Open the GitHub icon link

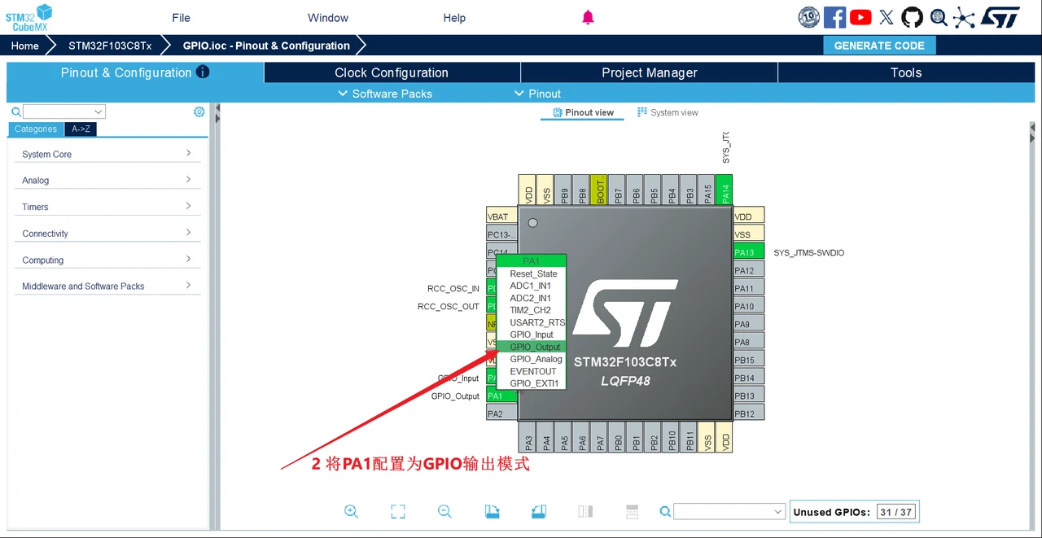(912, 17)
